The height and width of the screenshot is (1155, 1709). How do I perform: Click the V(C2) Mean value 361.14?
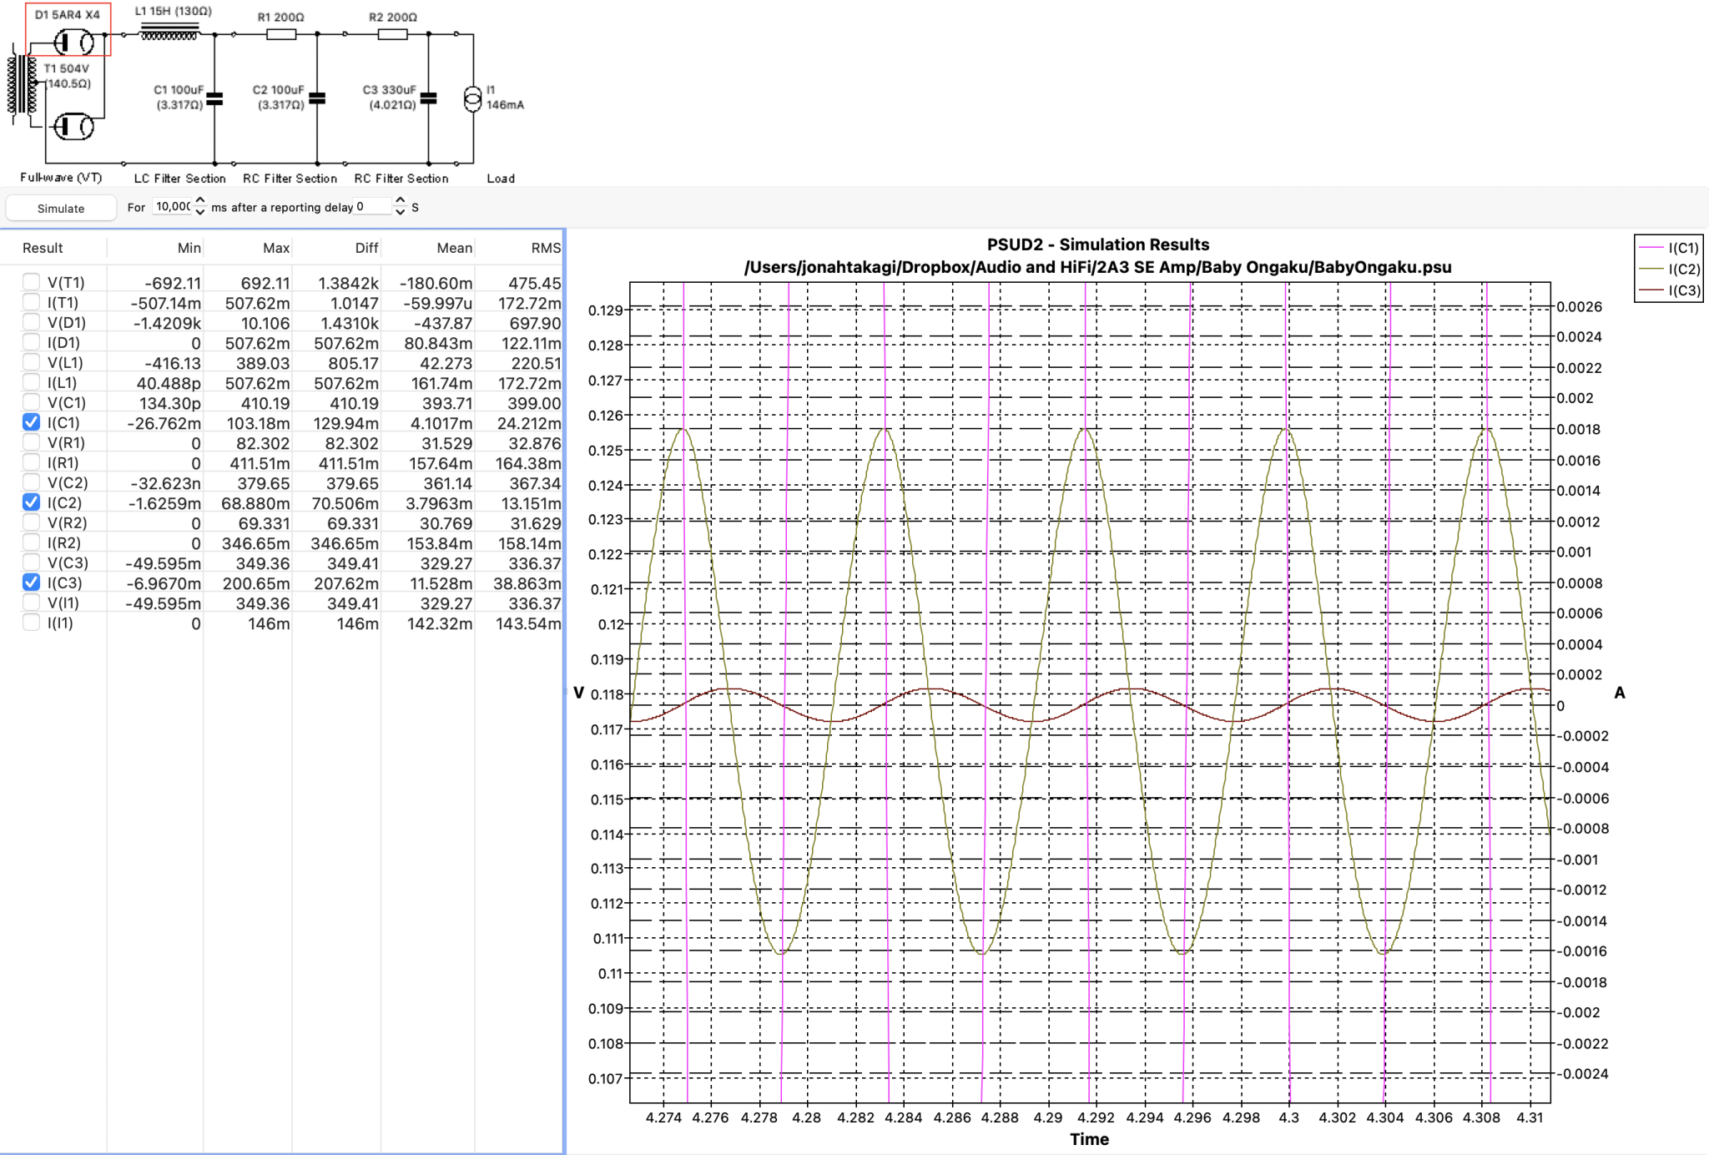[449, 483]
